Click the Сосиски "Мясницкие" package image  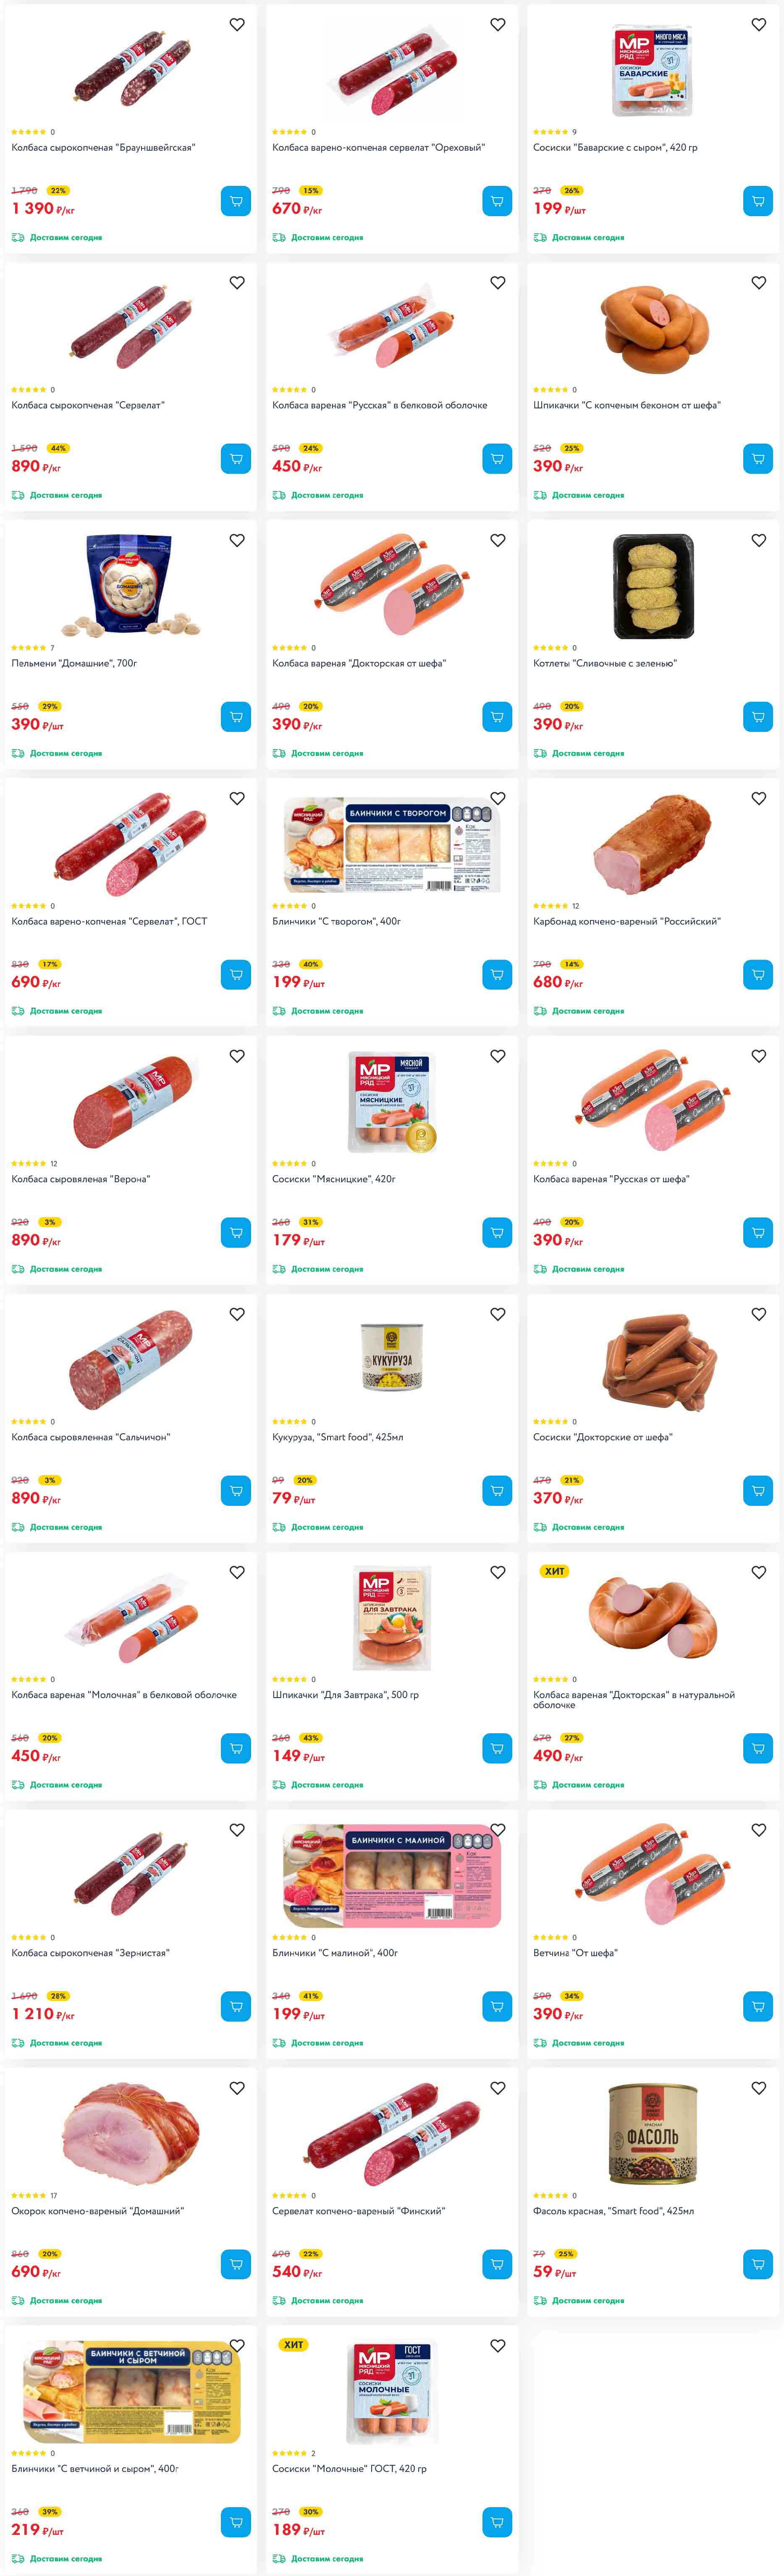pos(392,1100)
